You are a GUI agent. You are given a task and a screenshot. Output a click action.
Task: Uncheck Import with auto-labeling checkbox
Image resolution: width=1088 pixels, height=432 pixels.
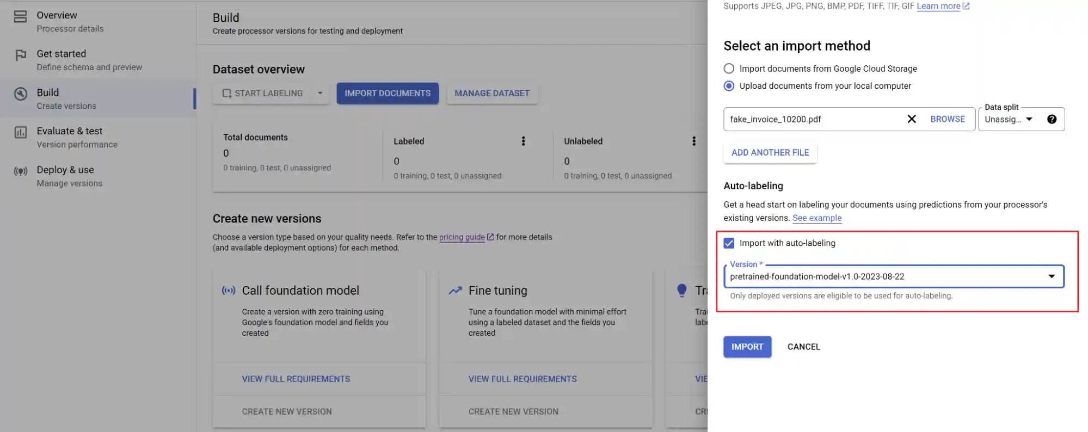pyautogui.click(x=729, y=243)
